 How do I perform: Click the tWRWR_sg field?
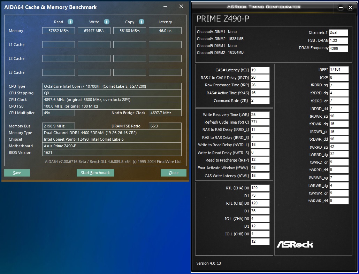339,178
